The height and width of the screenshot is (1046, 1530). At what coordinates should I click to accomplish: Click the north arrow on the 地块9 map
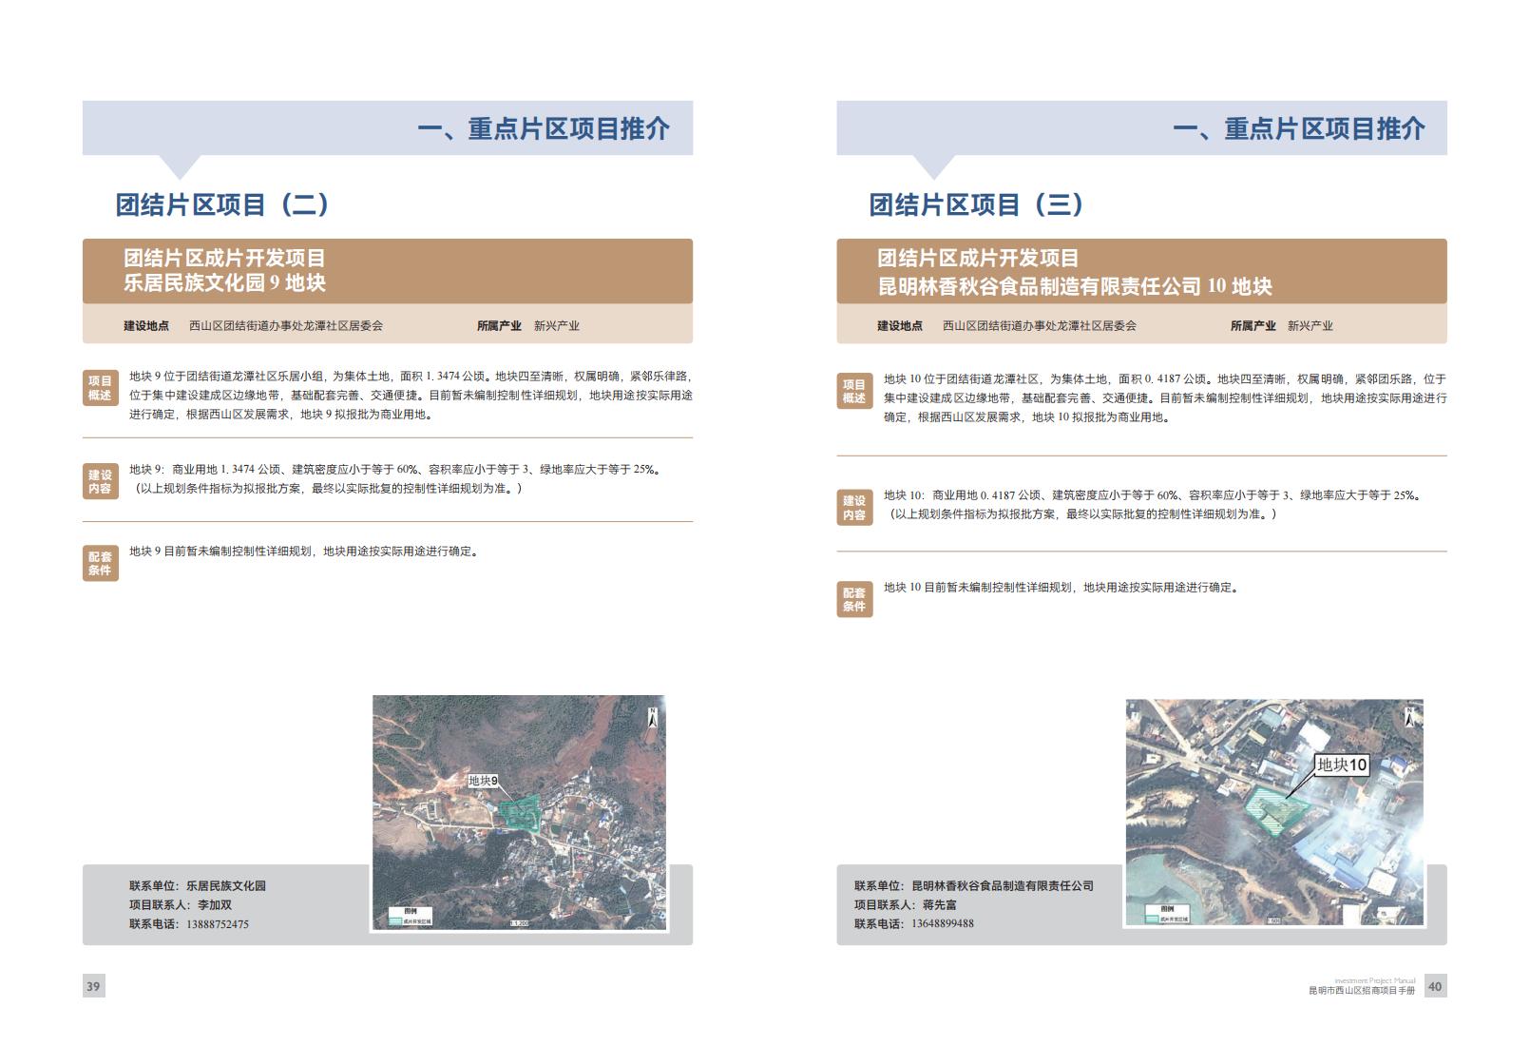click(x=653, y=718)
